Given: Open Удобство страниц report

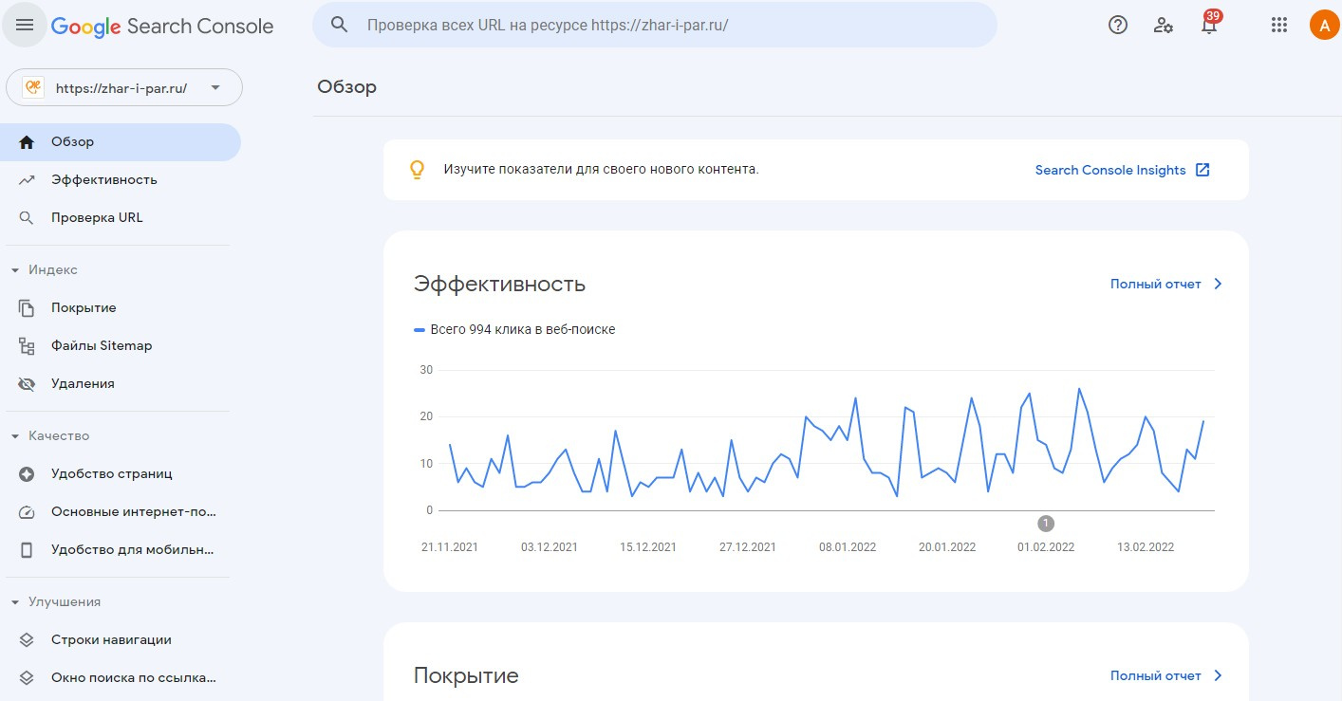Looking at the screenshot, I should pyautogui.click(x=112, y=474).
